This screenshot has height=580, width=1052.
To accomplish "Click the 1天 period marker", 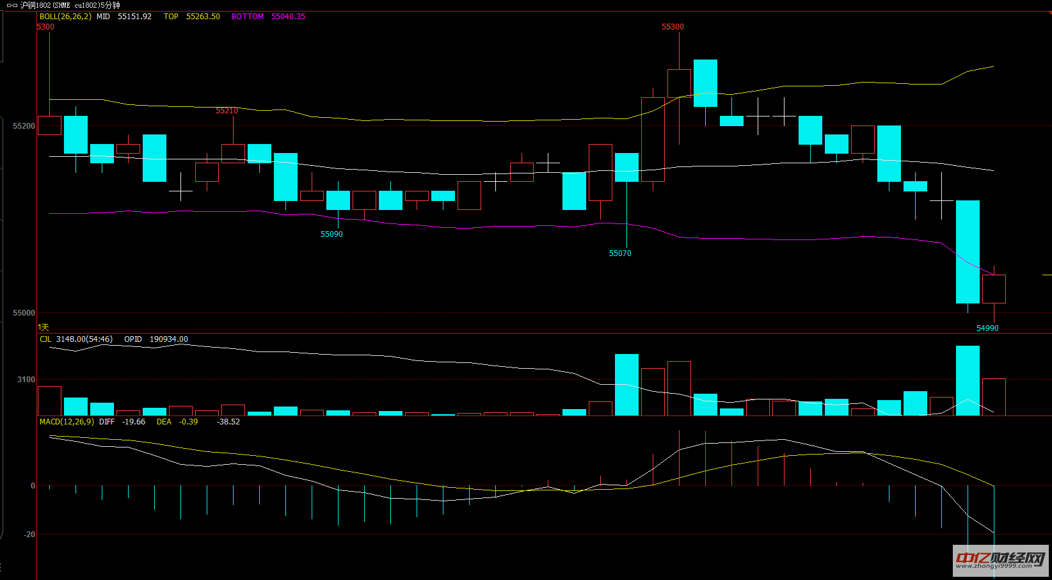I will tap(43, 327).
